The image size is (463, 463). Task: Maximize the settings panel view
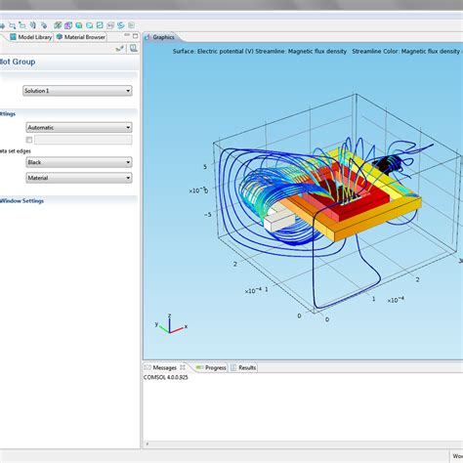tap(135, 36)
